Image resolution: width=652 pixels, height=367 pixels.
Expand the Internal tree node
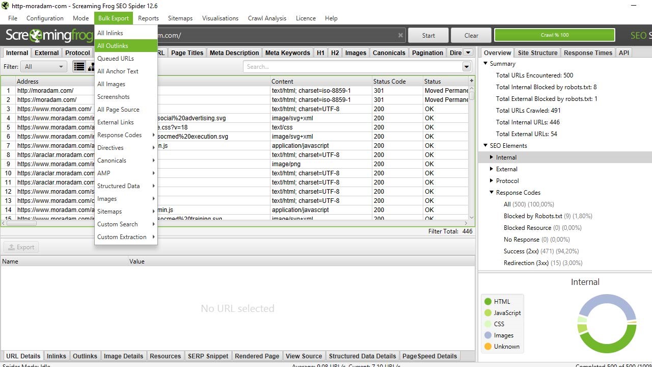point(492,158)
